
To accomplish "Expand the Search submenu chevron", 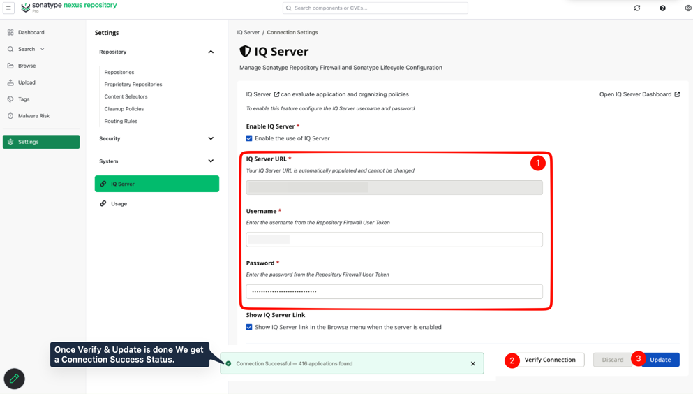I will [x=43, y=49].
